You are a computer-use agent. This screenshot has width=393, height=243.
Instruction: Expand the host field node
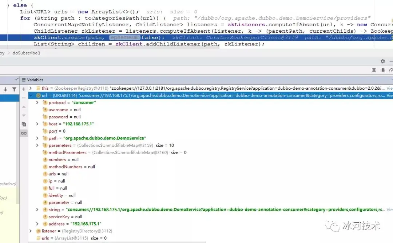pyautogui.click(x=37, y=124)
